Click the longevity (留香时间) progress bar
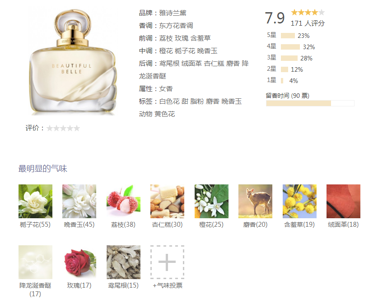Viewport: 378px width, 303px height. click(x=310, y=103)
